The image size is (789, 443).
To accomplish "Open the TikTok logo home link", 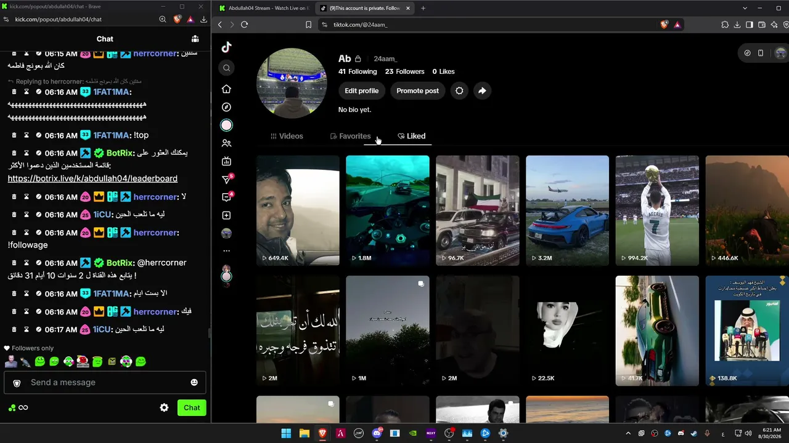I will [226, 47].
